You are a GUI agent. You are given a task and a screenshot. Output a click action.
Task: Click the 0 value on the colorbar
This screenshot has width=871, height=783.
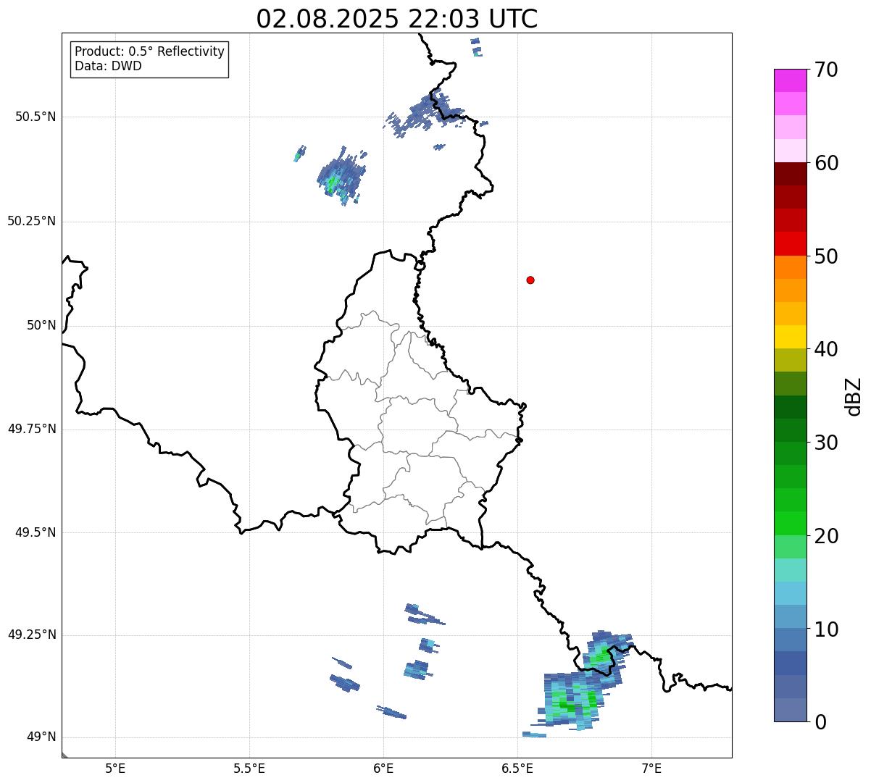[821, 721]
